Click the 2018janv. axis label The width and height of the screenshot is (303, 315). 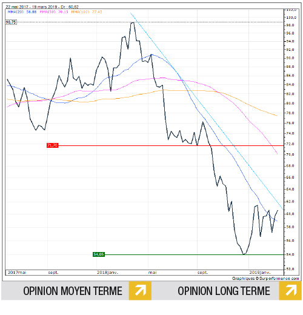coord(107,272)
